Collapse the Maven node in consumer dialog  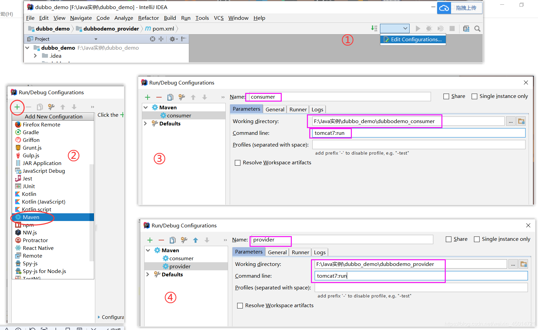(x=146, y=108)
